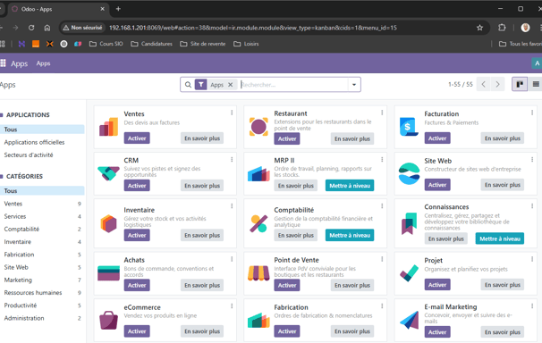The height and width of the screenshot is (343, 542).
Task: Go to next page of apps
Action: [x=497, y=84]
